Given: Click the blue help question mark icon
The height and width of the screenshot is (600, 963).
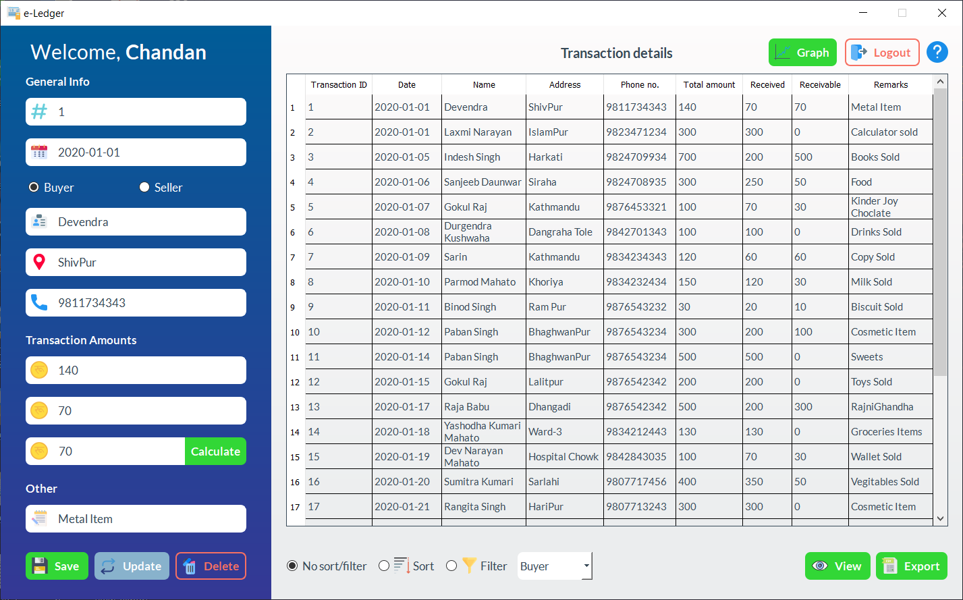Looking at the screenshot, I should pos(937,53).
